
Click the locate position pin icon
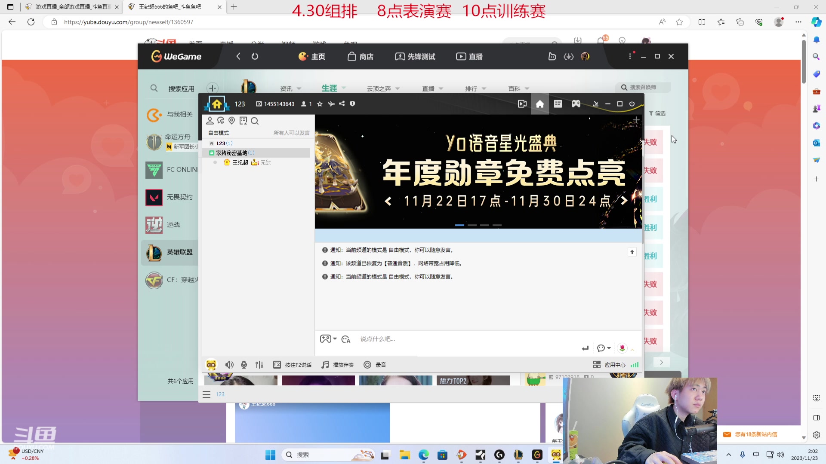[x=232, y=121]
